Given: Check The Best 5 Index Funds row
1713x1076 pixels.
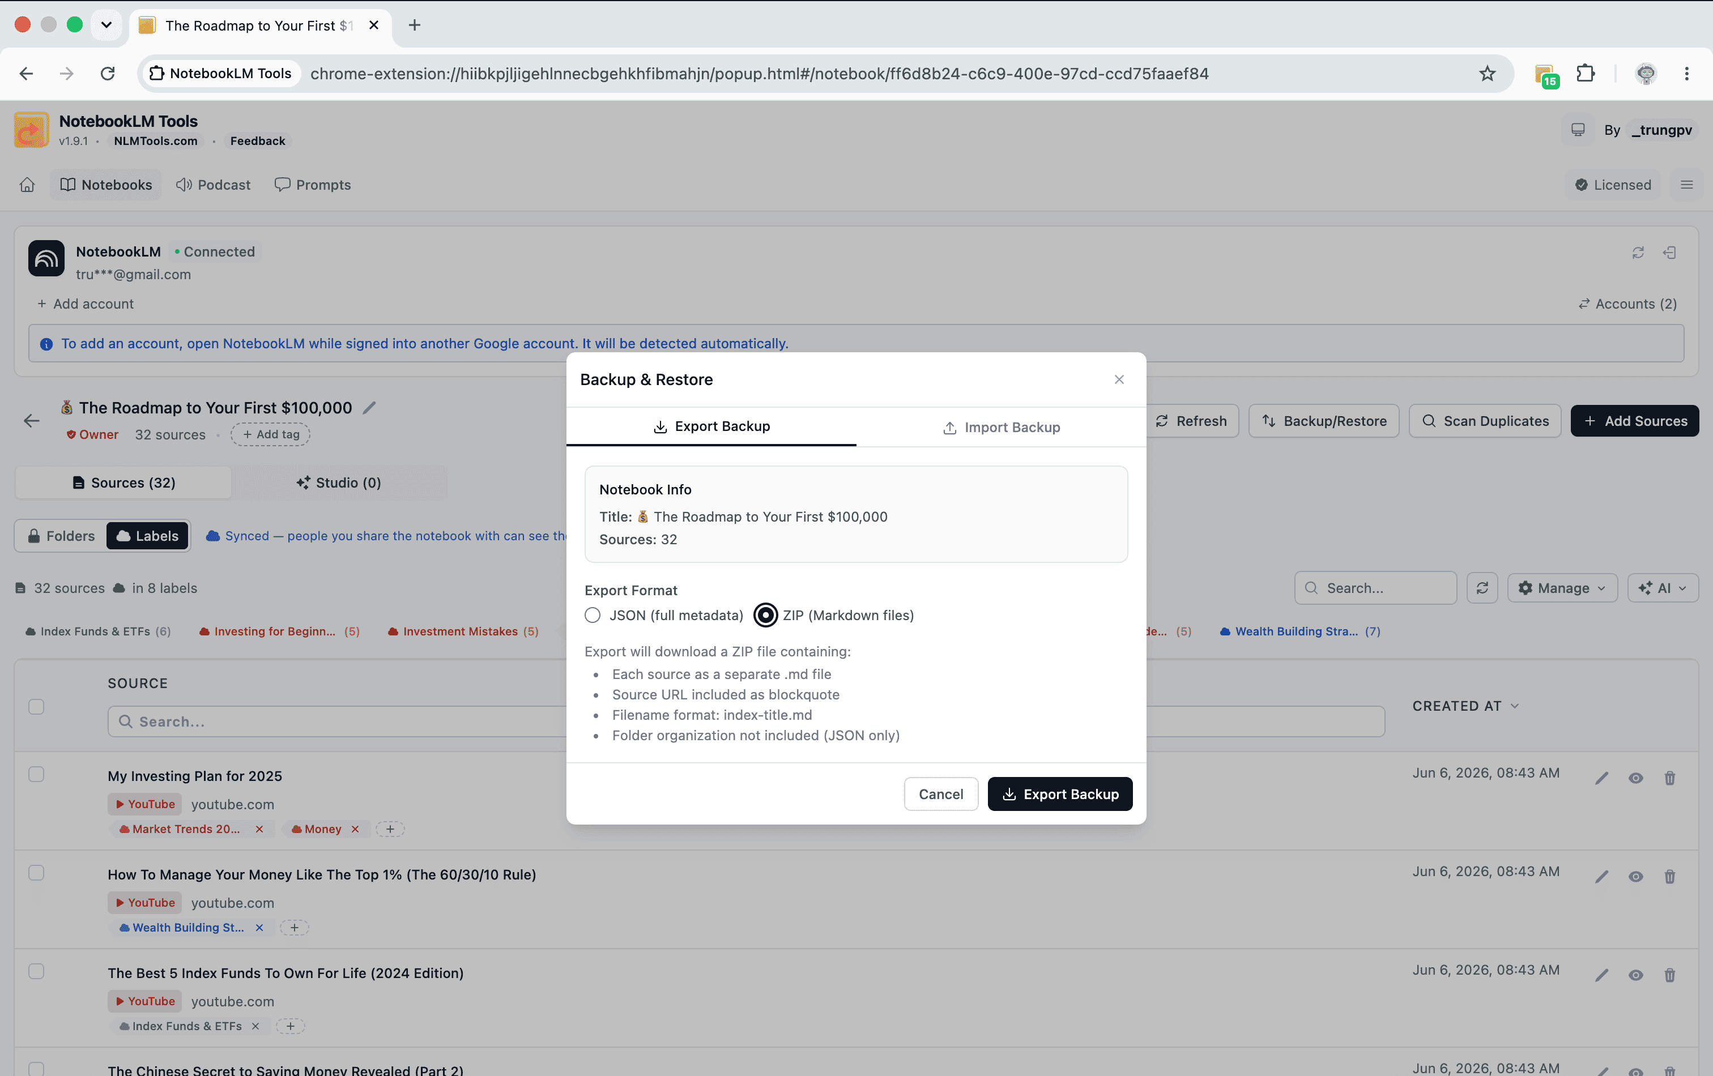Looking at the screenshot, I should (36, 971).
